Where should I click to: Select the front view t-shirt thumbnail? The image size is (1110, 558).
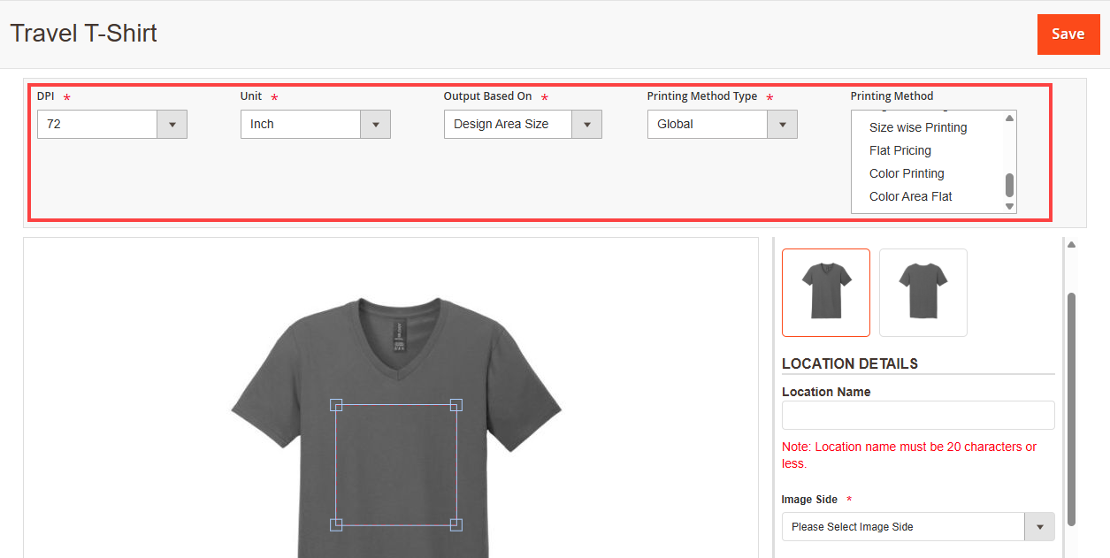(x=826, y=293)
